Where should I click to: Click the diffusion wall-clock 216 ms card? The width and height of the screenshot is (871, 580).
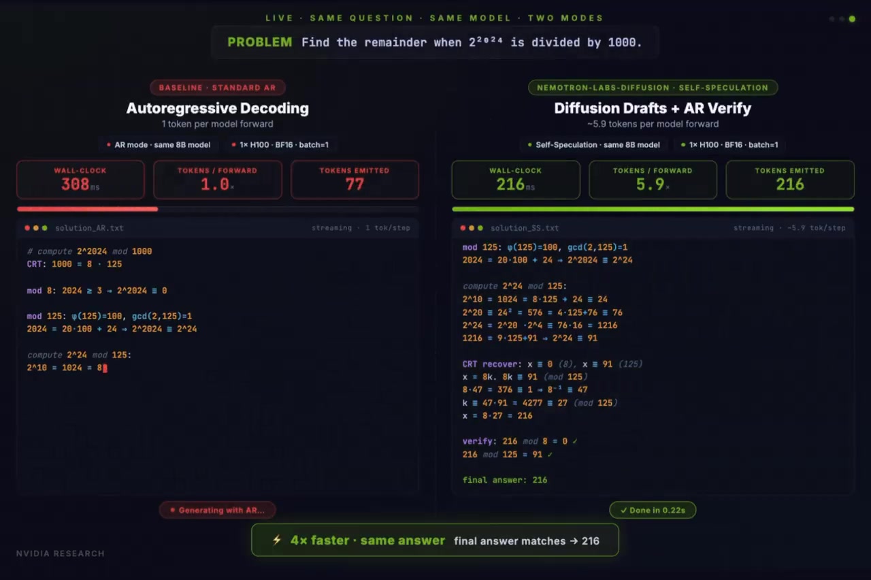(x=516, y=180)
